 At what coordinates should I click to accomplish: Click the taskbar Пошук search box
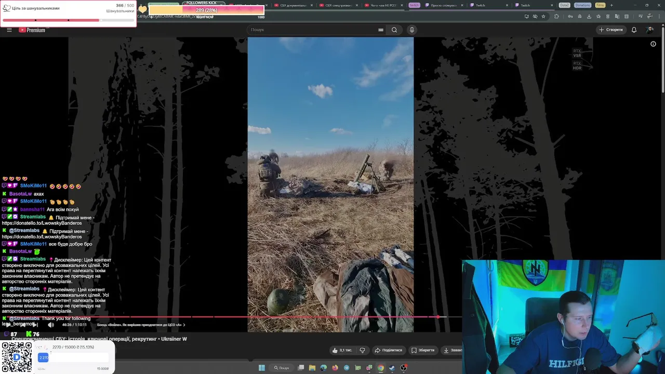click(282, 368)
